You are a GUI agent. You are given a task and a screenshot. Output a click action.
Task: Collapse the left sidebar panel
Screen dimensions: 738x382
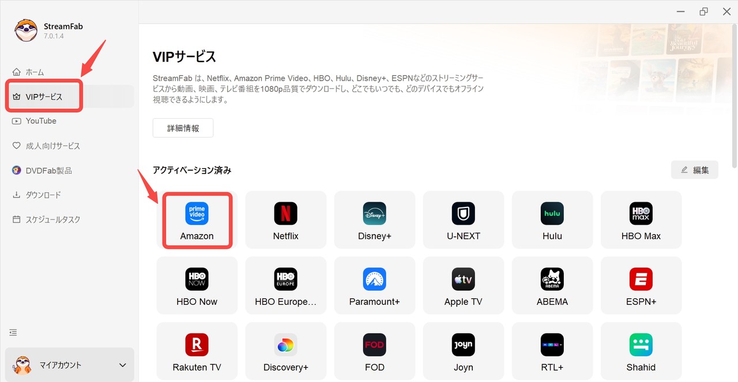13,332
